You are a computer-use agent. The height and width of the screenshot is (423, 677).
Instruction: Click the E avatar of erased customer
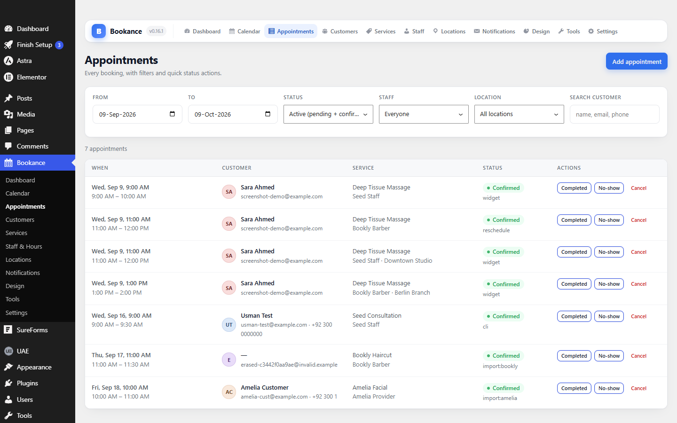tap(229, 360)
